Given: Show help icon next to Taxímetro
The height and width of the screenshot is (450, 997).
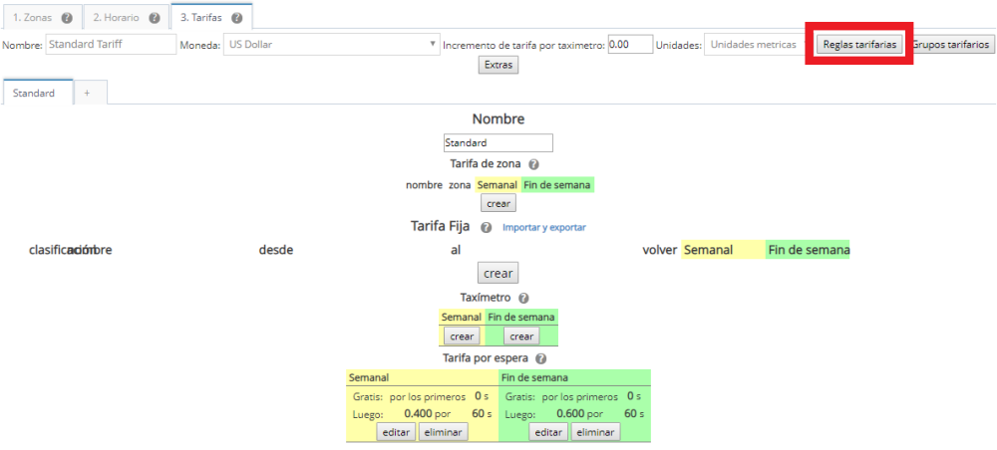Looking at the screenshot, I should (x=523, y=298).
